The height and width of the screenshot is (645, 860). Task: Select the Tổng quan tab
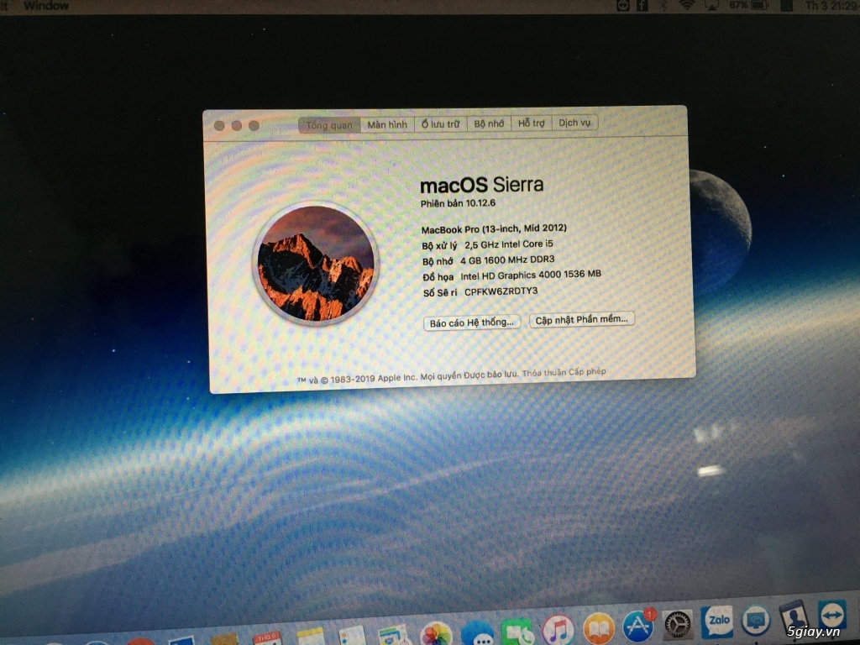(329, 125)
